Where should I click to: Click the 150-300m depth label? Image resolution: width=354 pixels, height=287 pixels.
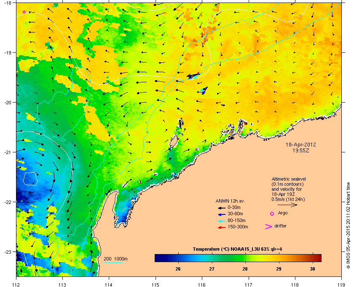tap(238, 227)
